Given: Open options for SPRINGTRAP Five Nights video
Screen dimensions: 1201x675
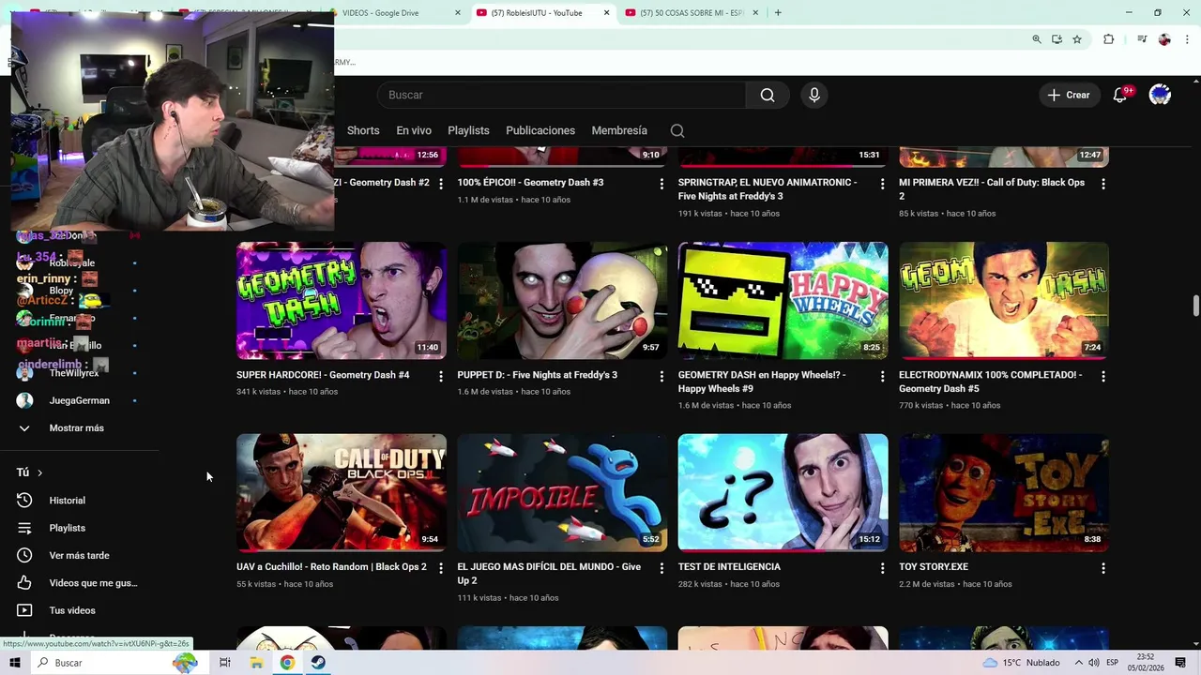Looking at the screenshot, I should (882, 184).
